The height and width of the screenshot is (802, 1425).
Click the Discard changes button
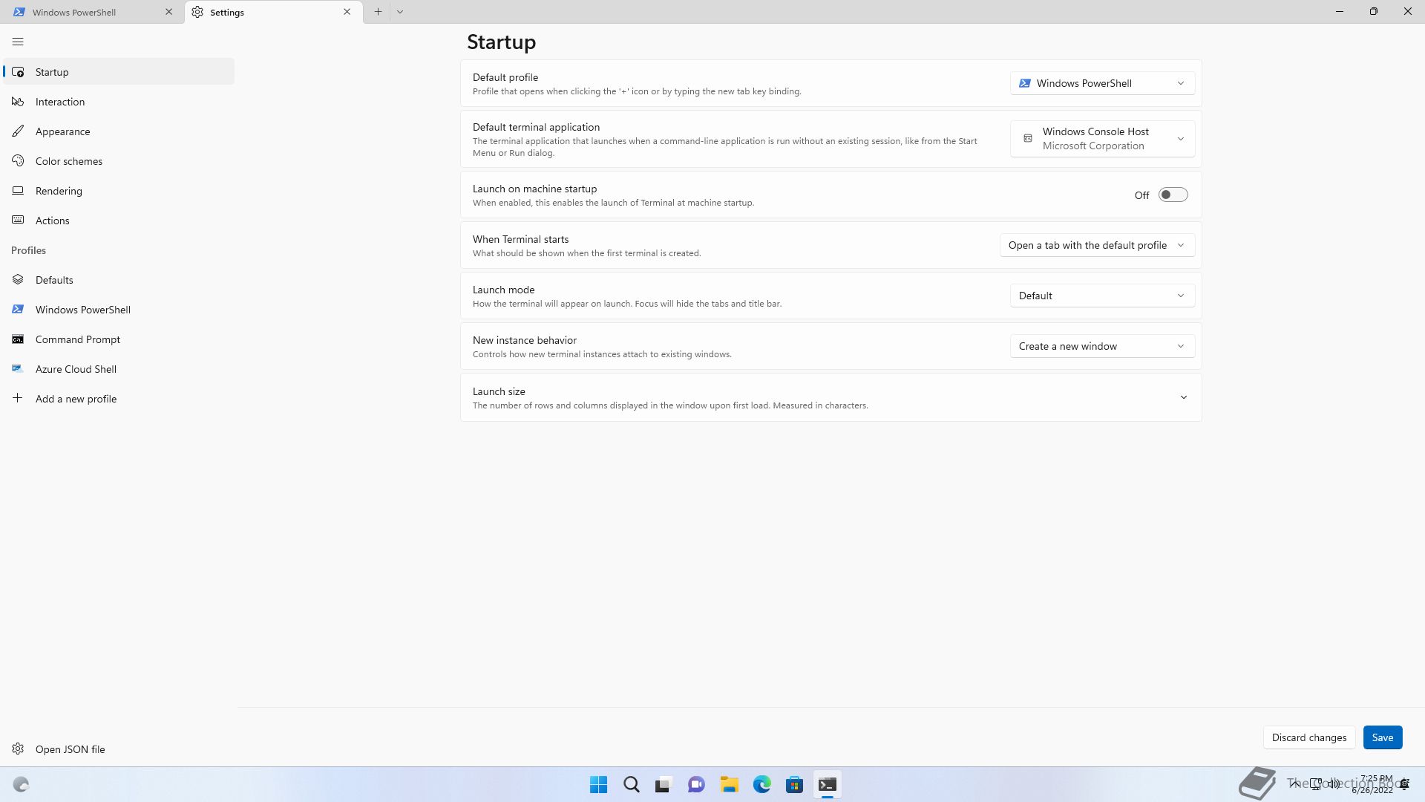coord(1309,737)
